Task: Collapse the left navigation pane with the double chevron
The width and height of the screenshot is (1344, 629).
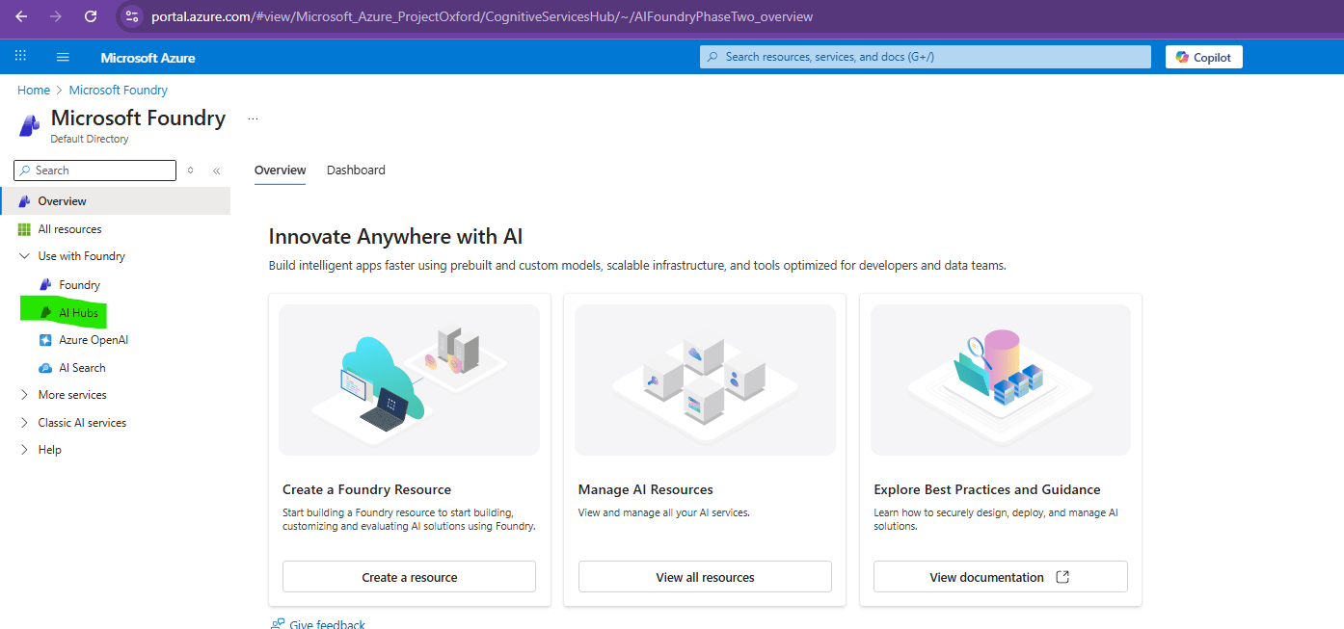Action: tap(216, 170)
